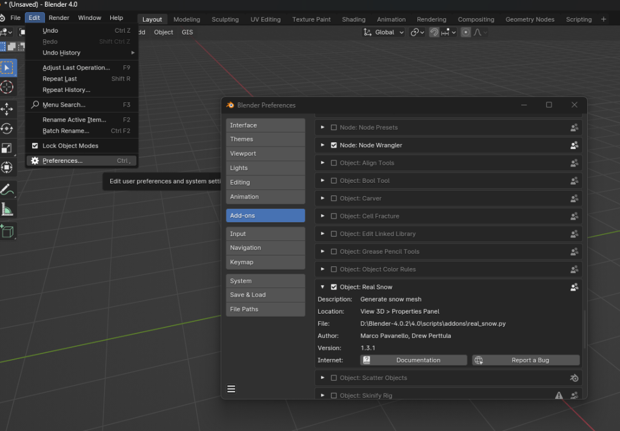Image resolution: width=620 pixels, height=431 pixels.
Task: Choose the Transform tool icon
Action: (x=7, y=168)
